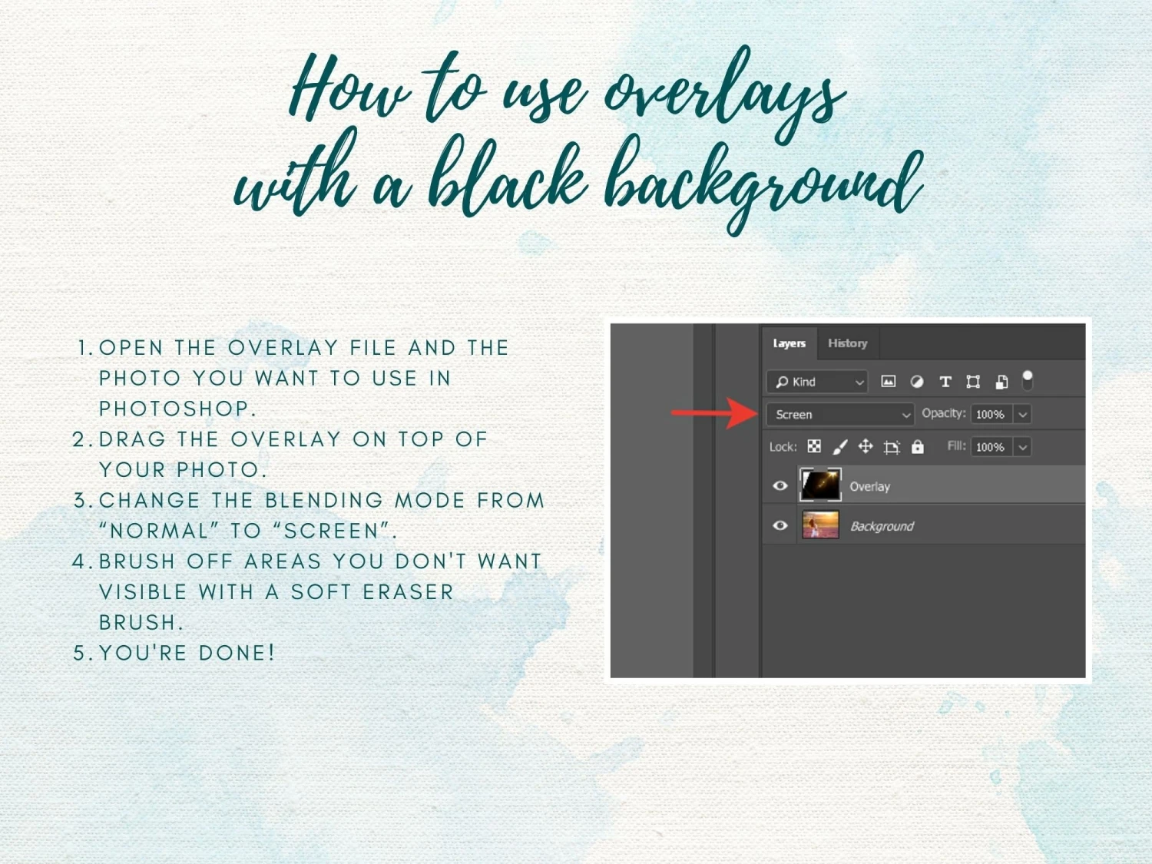Filter for shape layers icon

(973, 382)
